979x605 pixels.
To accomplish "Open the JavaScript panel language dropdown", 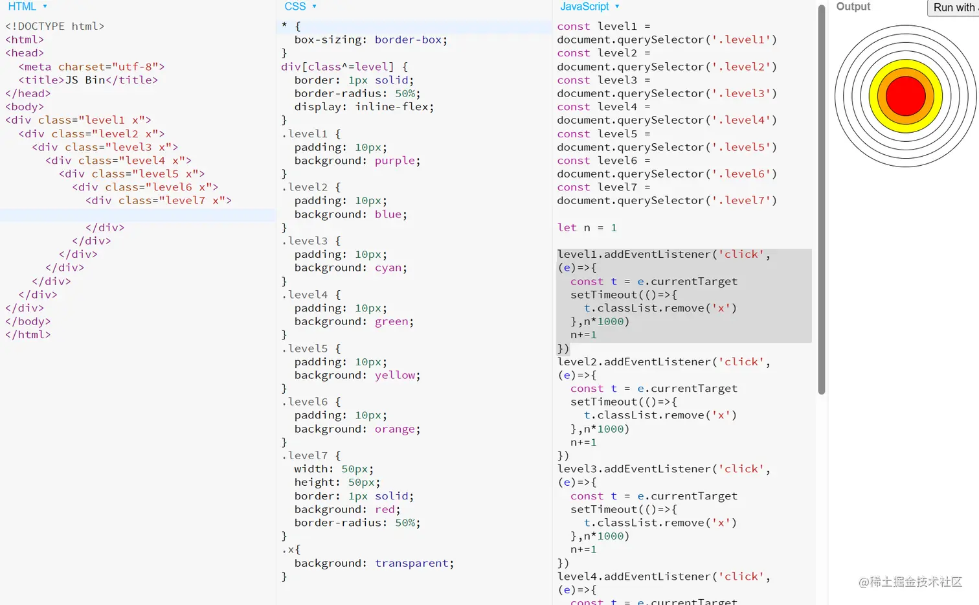I will [x=590, y=6].
